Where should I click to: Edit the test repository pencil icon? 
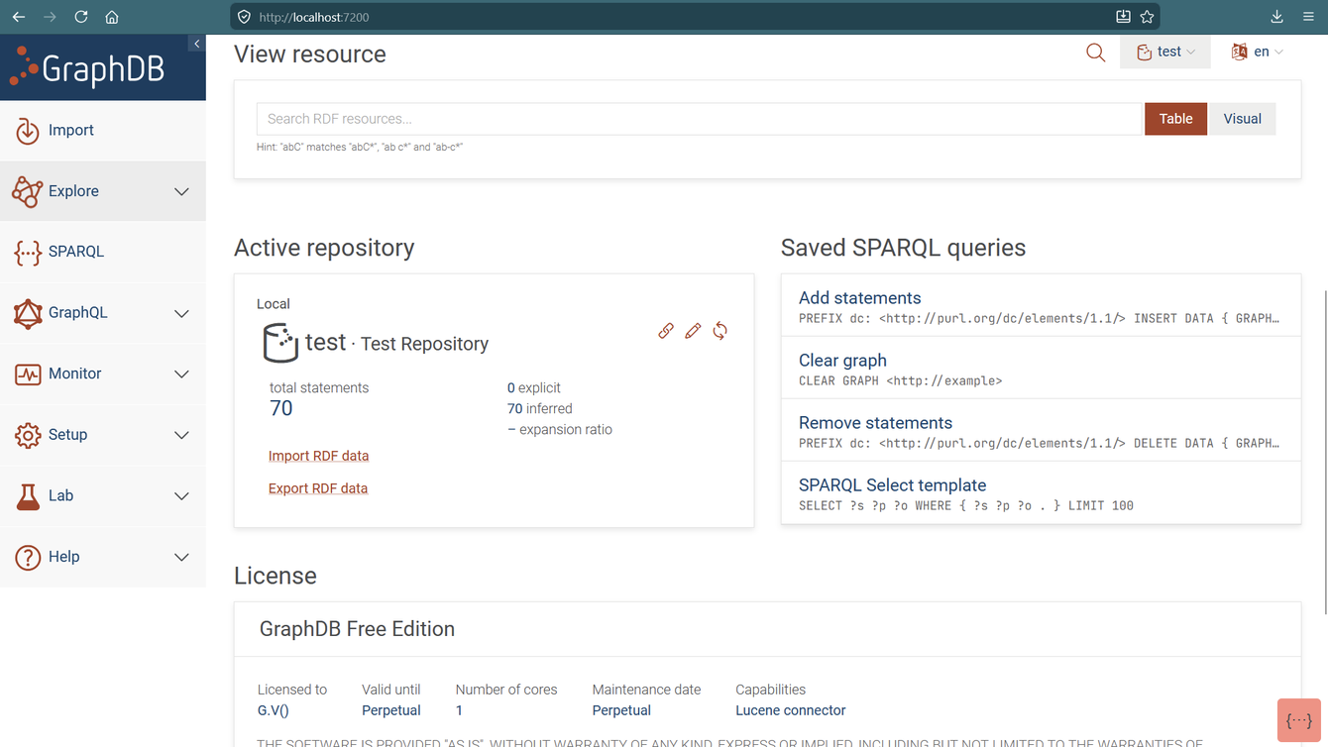(x=693, y=331)
